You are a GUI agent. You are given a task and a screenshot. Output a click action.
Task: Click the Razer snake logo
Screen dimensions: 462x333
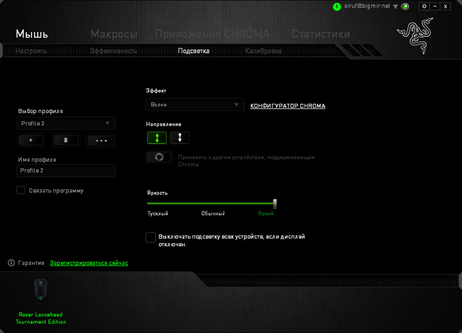tap(416, 35)
